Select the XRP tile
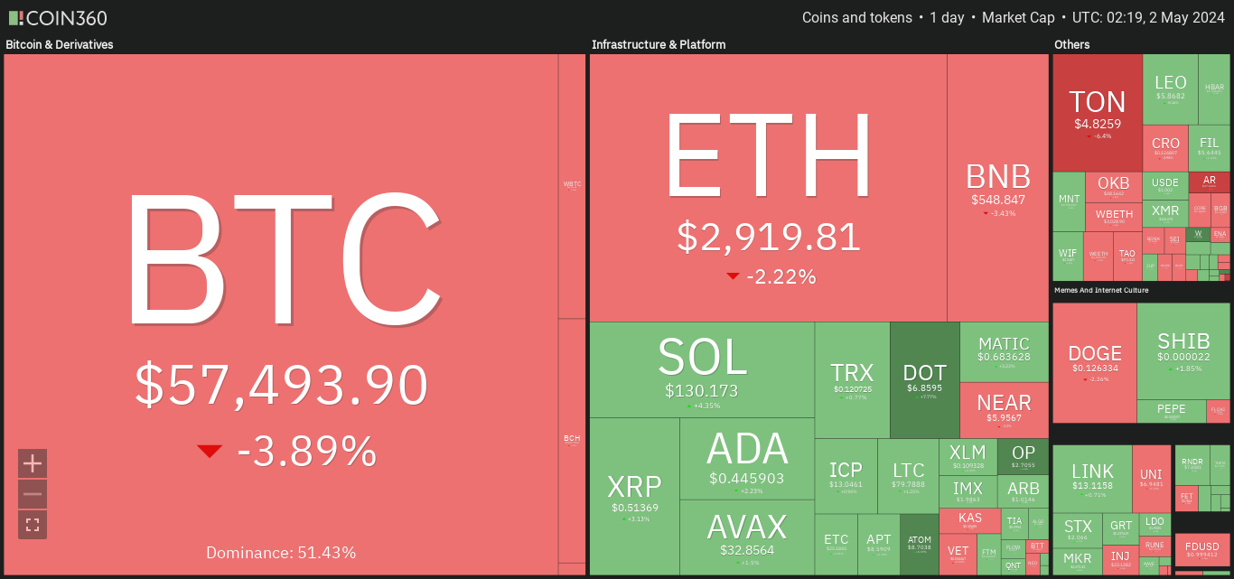 [x=634, y=497]
